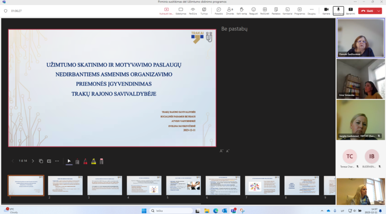Select slide 8 thumbnail
Image resolution: width=386 pixels, height=214 pixels.
(302, 185)
